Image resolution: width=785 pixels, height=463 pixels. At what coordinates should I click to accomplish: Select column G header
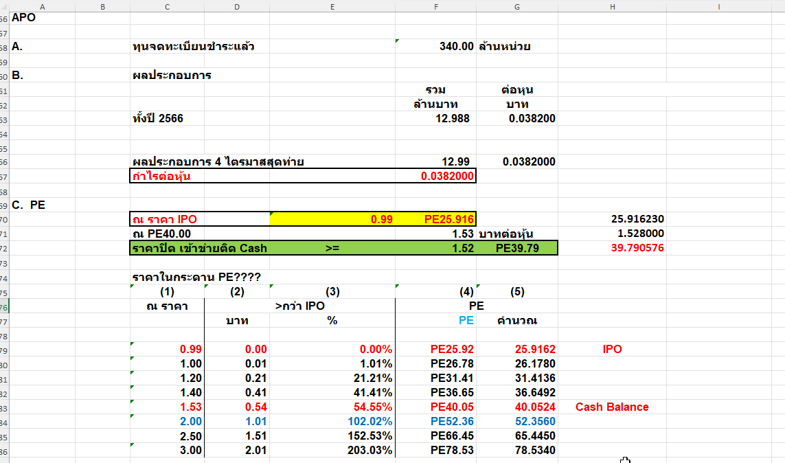click(x=517, y=6)
